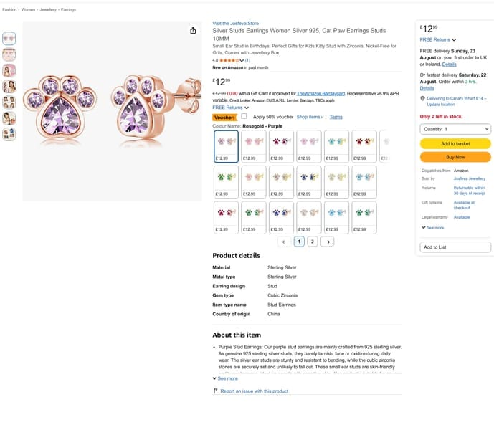Select the Rosegold - Purple colour swatch
The height and width of the screenshot is (430, 494).
226,146
